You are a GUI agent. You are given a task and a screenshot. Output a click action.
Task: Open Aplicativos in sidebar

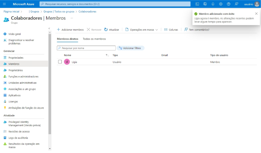point(14,95)
